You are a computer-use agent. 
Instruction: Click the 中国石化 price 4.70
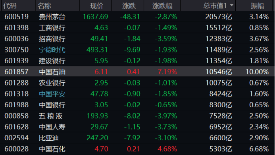click(101, 149)
